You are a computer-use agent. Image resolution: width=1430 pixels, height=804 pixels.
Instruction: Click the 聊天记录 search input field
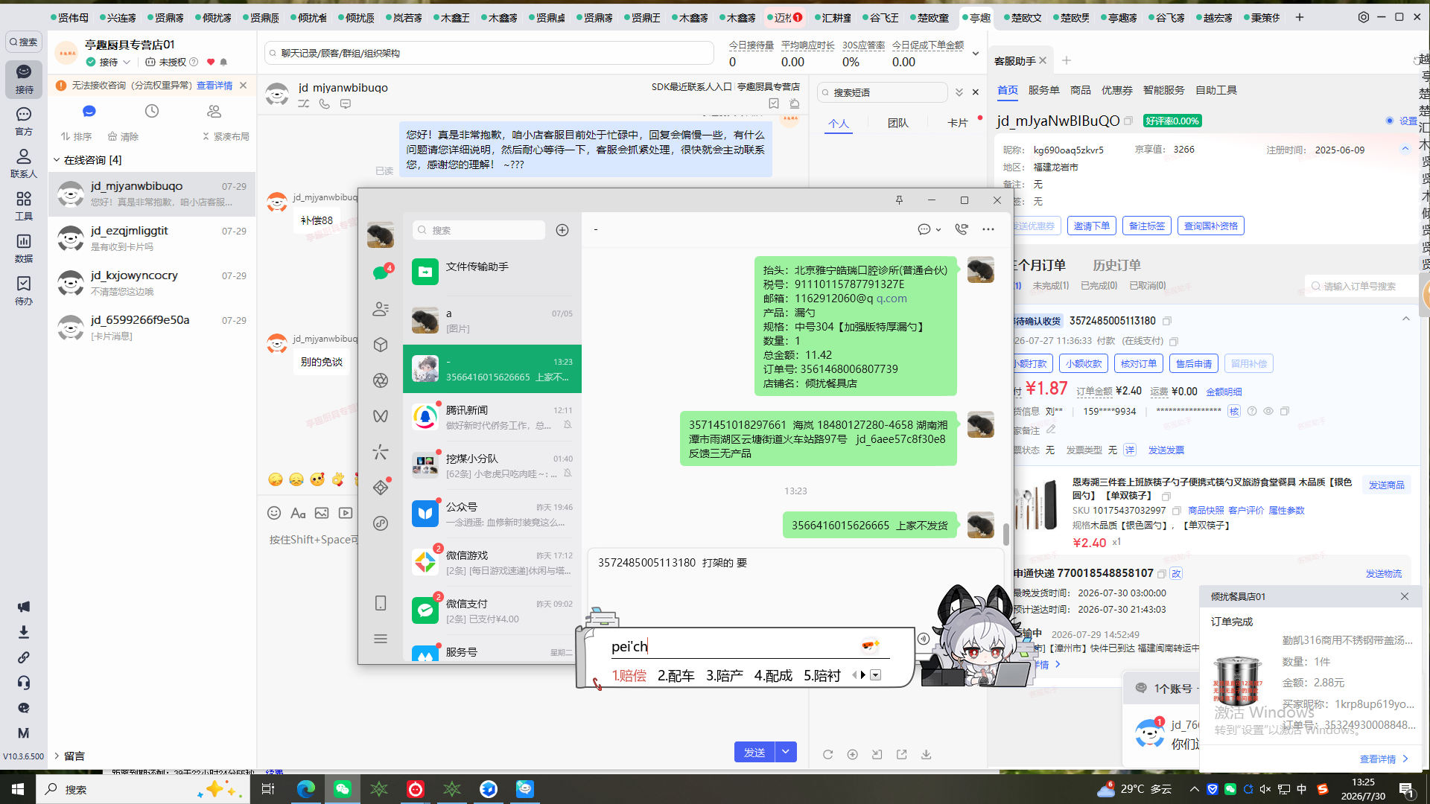pos(489,54)
